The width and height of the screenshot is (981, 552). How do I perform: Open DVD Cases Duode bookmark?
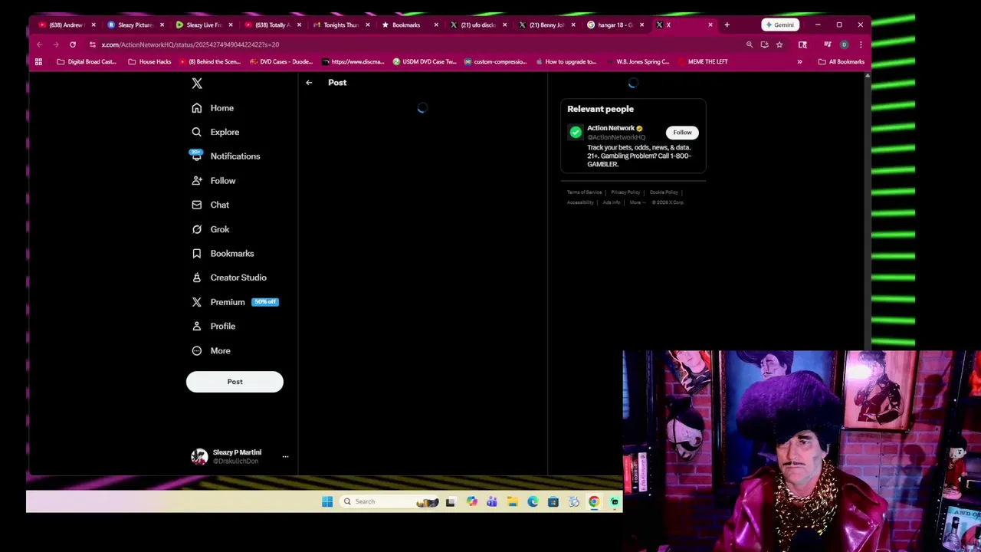point(281,62)
